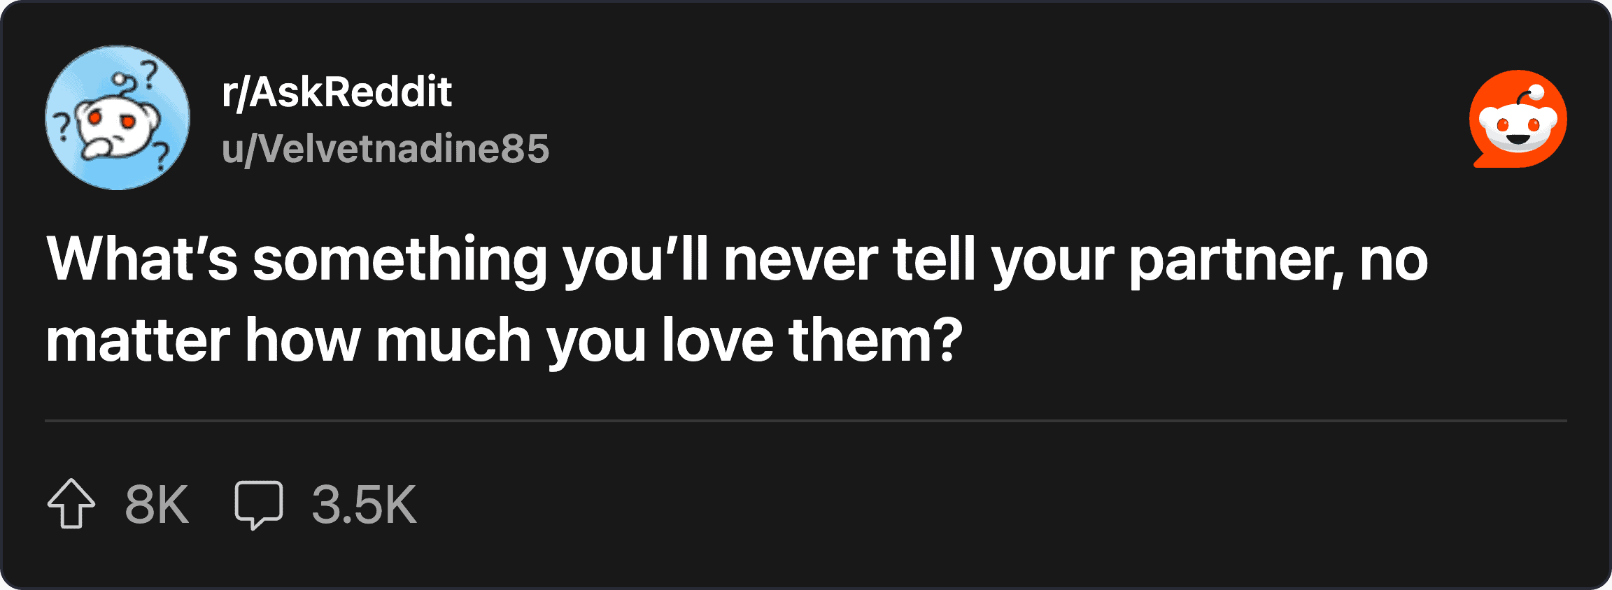Open comments via the speech bubble icon
This screenshot has width=1612, height=590.
(258, 505)
